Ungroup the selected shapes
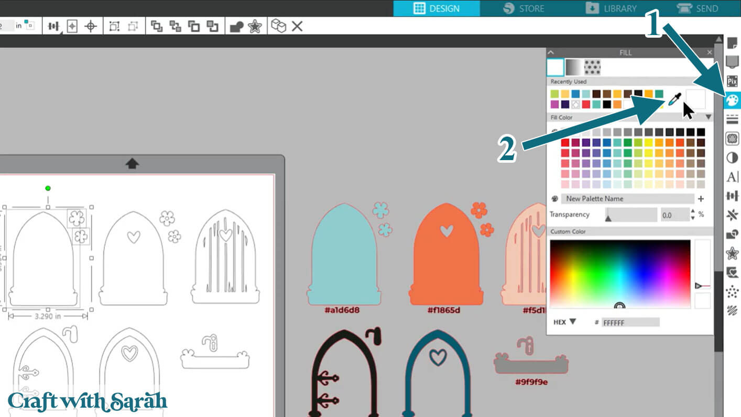741x417 pixels. (x=133, y=26)
